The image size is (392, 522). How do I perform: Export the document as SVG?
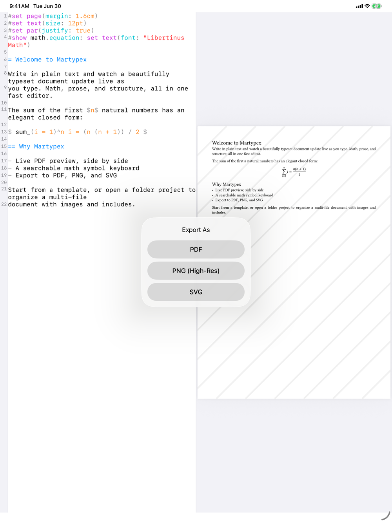coord(196,292)
